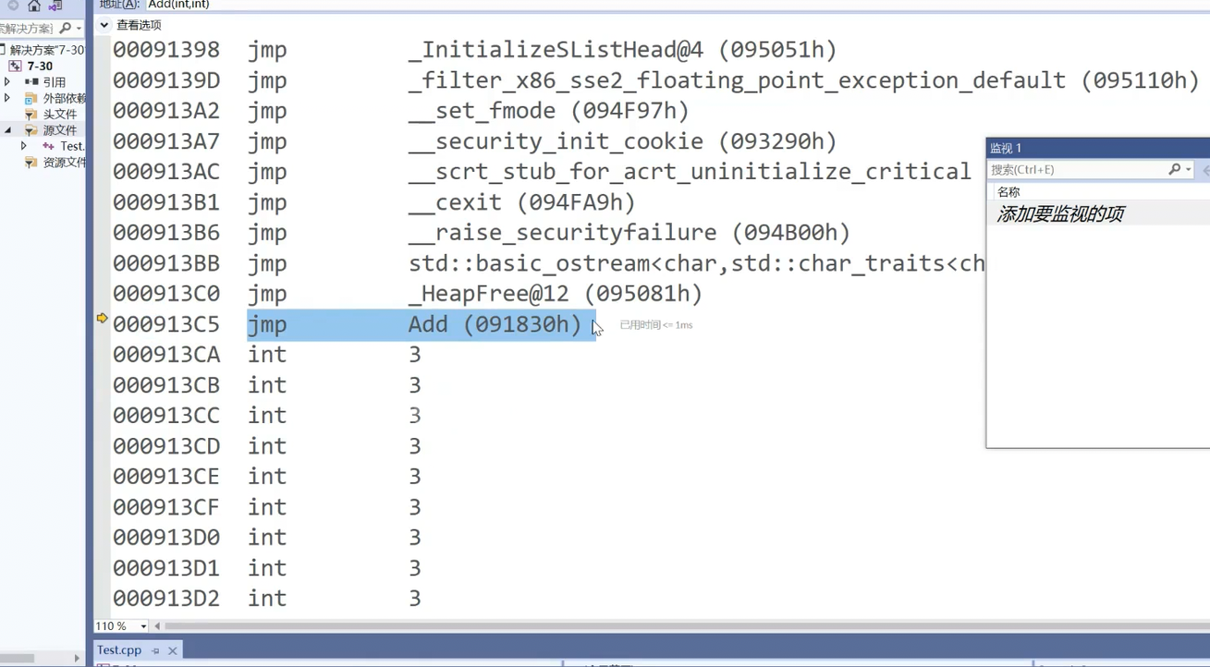Click the highlighted jmp Add (091830h) line
Image resolution: width=1210 pixels, height=667 pixels.
click(421, 325)
